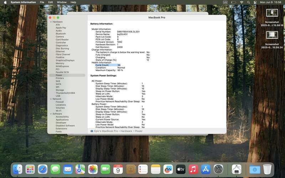This screenshot has height=178, width=285.
Task: Select Bluetooth in the Hardware list
Action: tap(61, 33)
